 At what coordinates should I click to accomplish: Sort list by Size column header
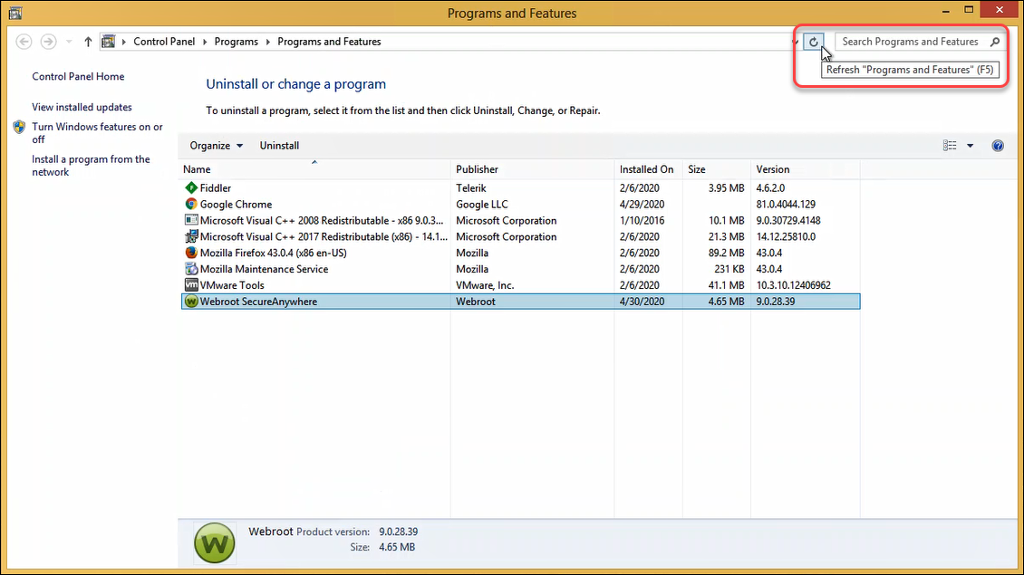point(717,169)
